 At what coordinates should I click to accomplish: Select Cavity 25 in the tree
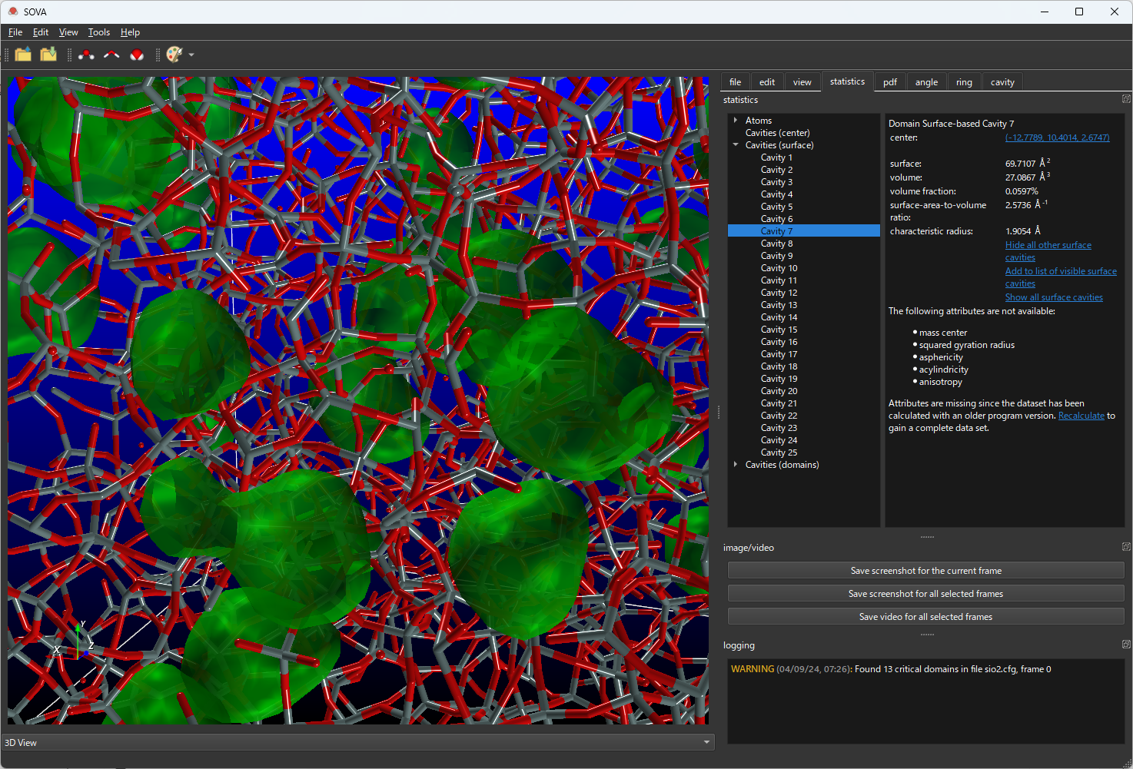[779, 452]
